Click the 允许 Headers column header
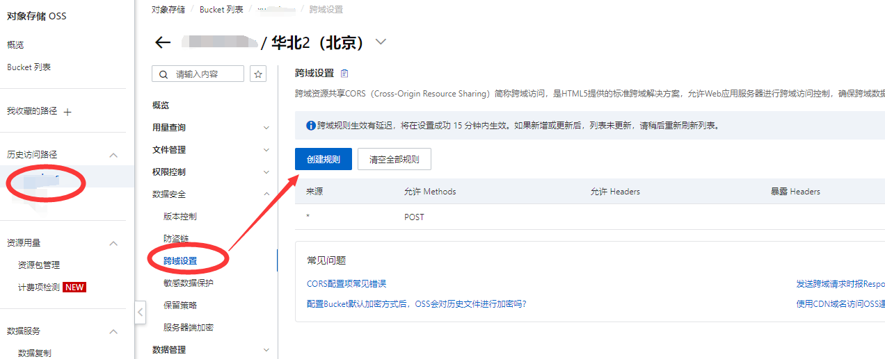The image size is (885, 359). [x=615, y=192]
